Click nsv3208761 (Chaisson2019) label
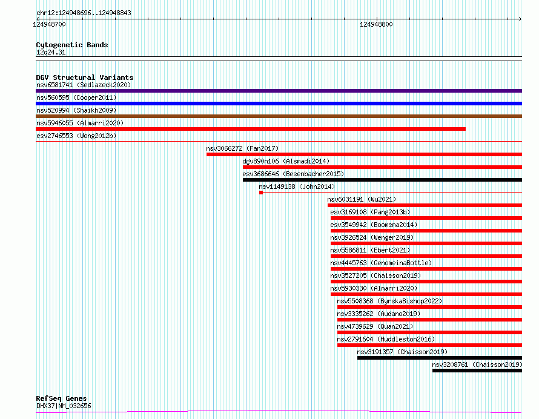The width and height of the screenshot is (539, 419). coord(477,365)
